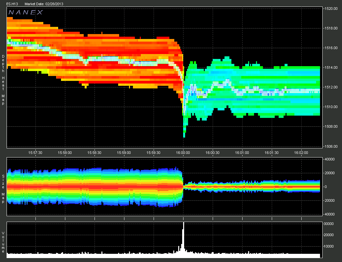Click the 16:02:00 time label
The height and width of the screenshot is (262, 342).
point(301,153)
